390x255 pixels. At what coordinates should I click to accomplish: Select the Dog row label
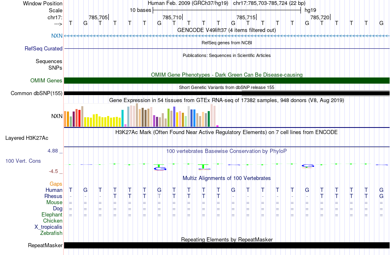tap(57, 208)
